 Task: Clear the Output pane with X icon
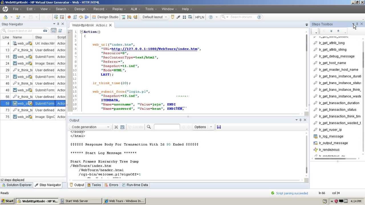tap(116, 127)
